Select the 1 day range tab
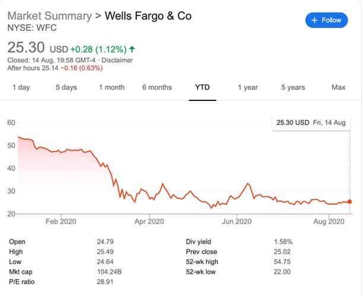The height and width of the screenshot is (297, 362). point(21,87)
